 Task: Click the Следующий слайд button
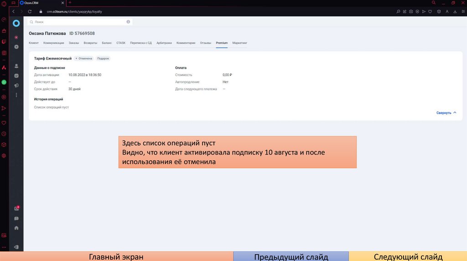(408, 256)
